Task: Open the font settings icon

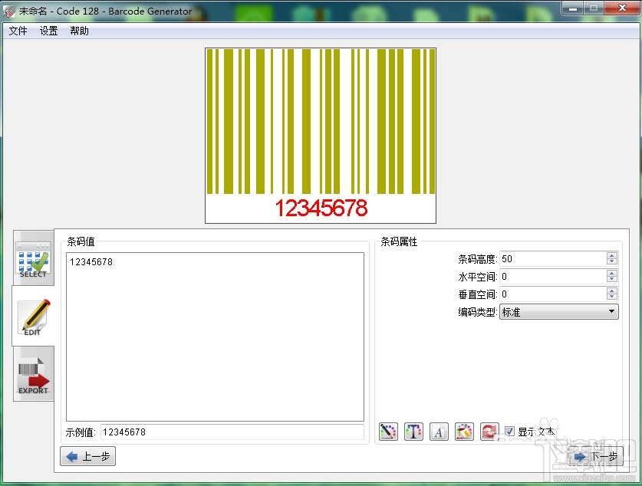Action: point(439,432)
